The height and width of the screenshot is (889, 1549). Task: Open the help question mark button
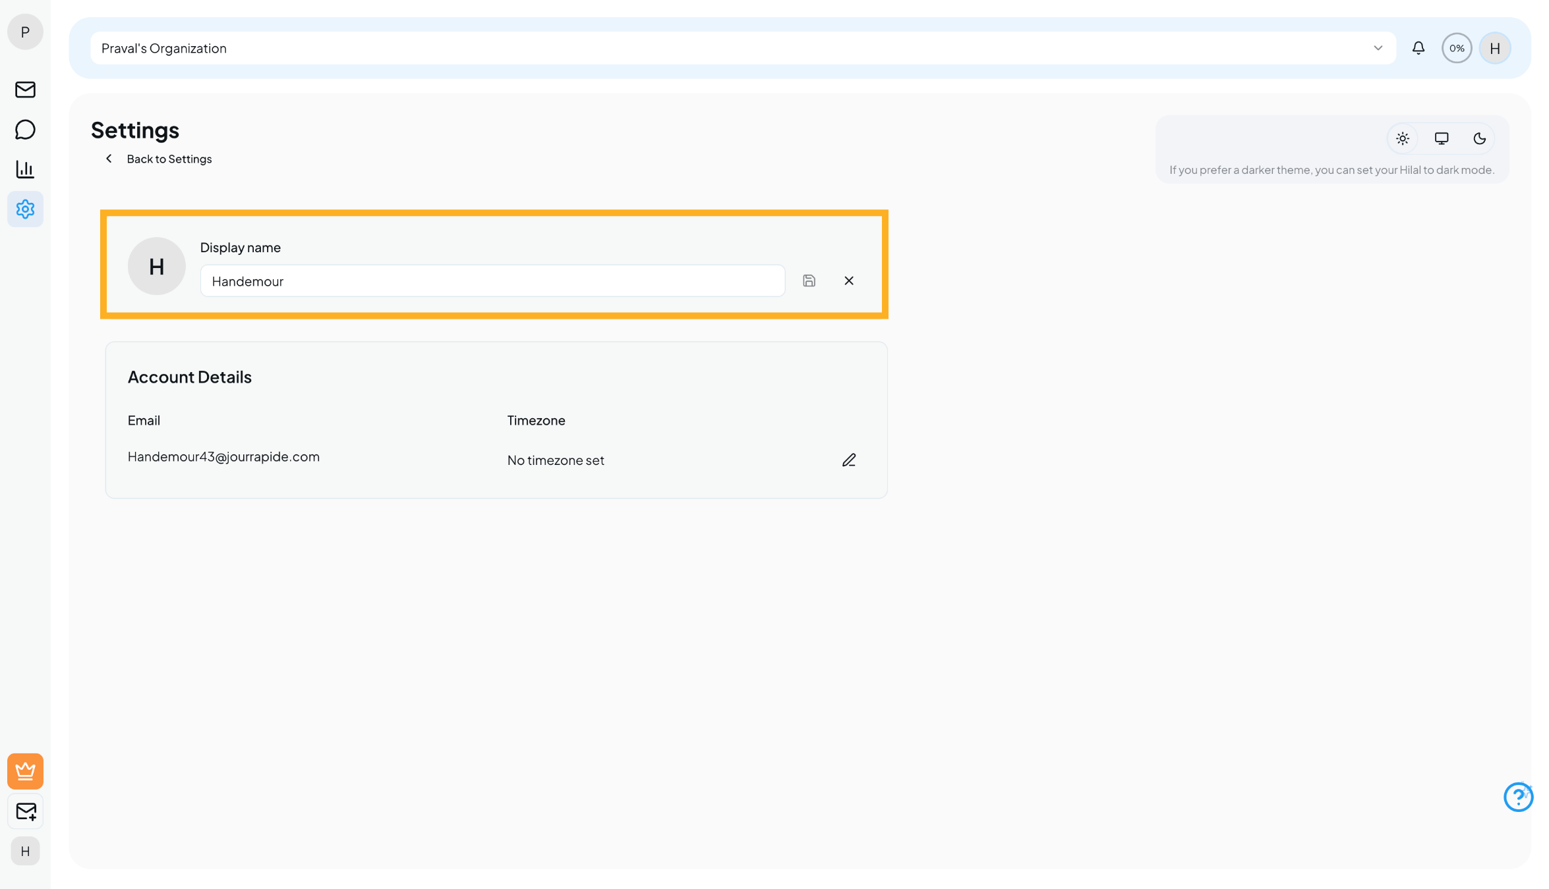(x=1518, y=797)
